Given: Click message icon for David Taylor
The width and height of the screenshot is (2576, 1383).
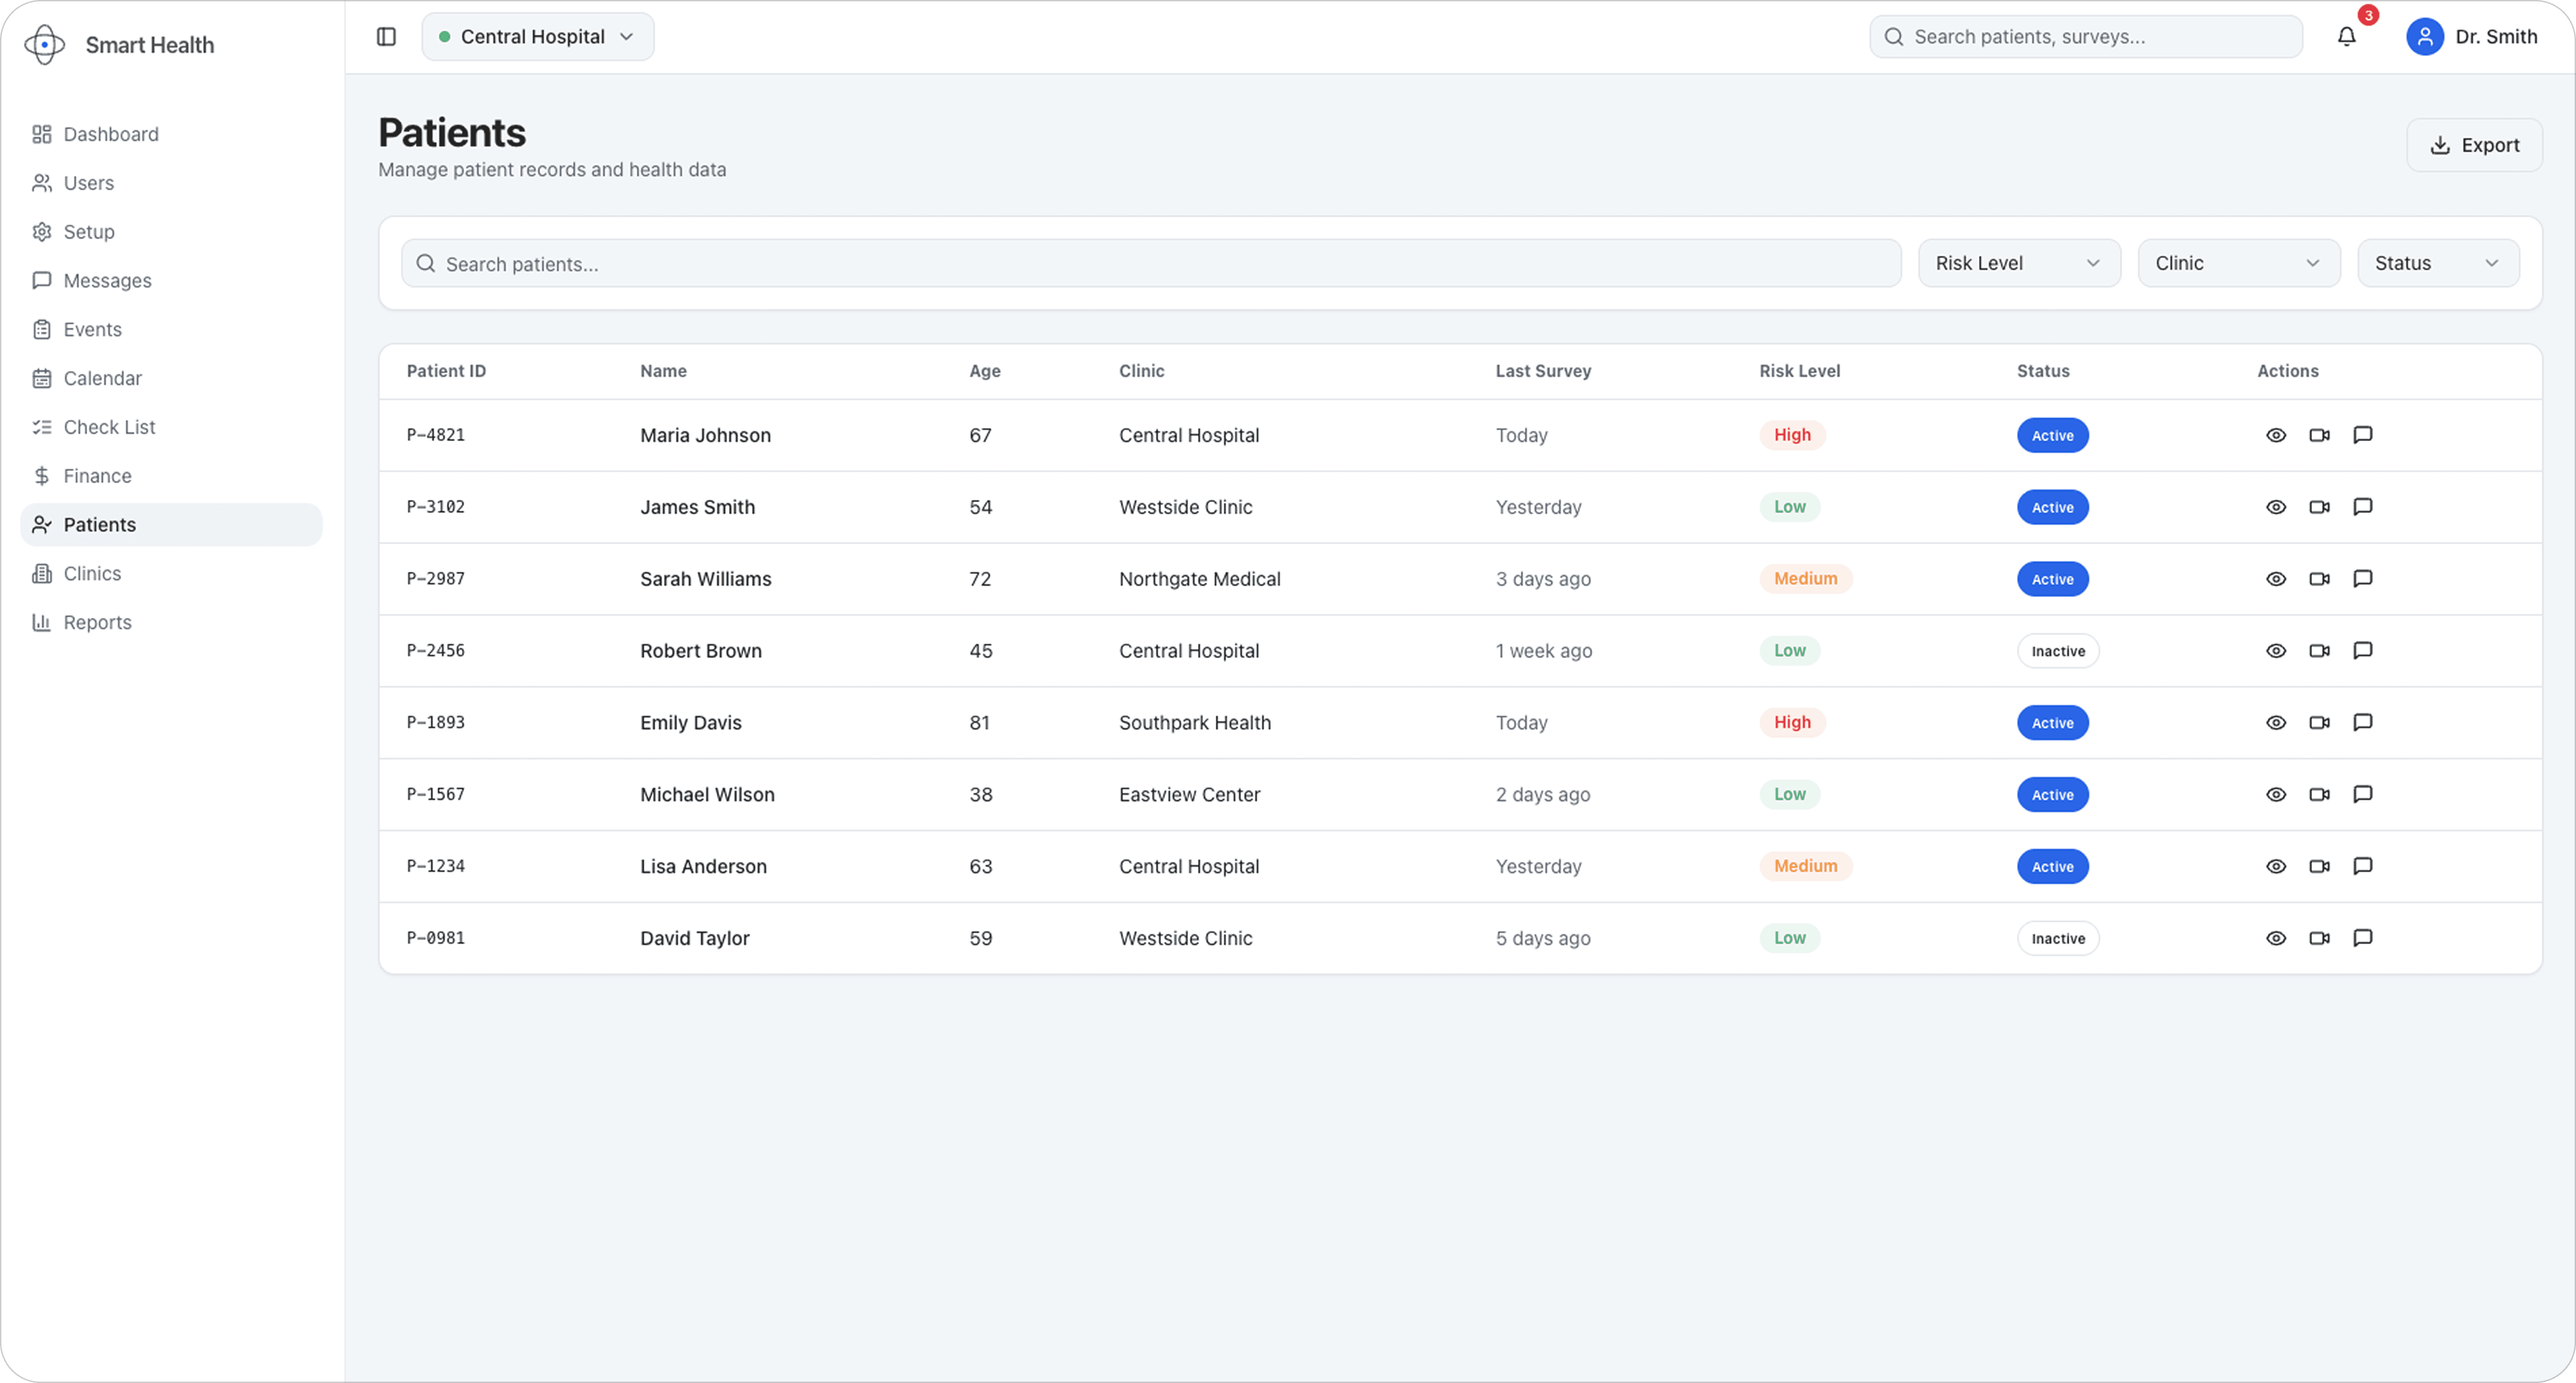Looking at the screenshot, I should coord(2362,938).
